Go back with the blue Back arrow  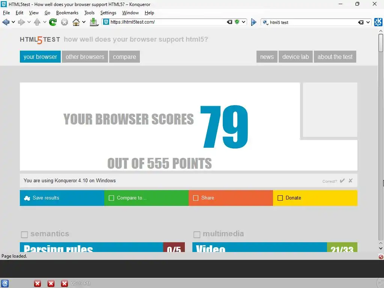(x=6, y=22)
